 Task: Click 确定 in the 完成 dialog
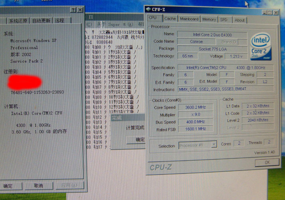click(137, 140)
